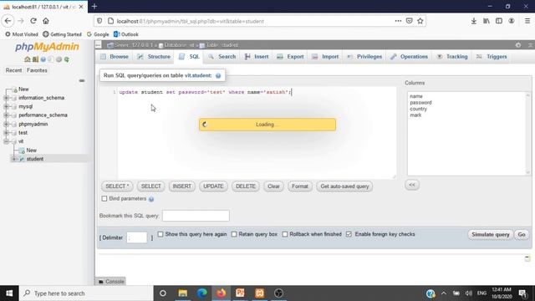Open Firefox hamburger menu
This screenshot has height=301, width=535.
point(527,21)
